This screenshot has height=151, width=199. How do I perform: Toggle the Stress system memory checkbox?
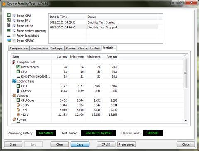click(15, 31)
